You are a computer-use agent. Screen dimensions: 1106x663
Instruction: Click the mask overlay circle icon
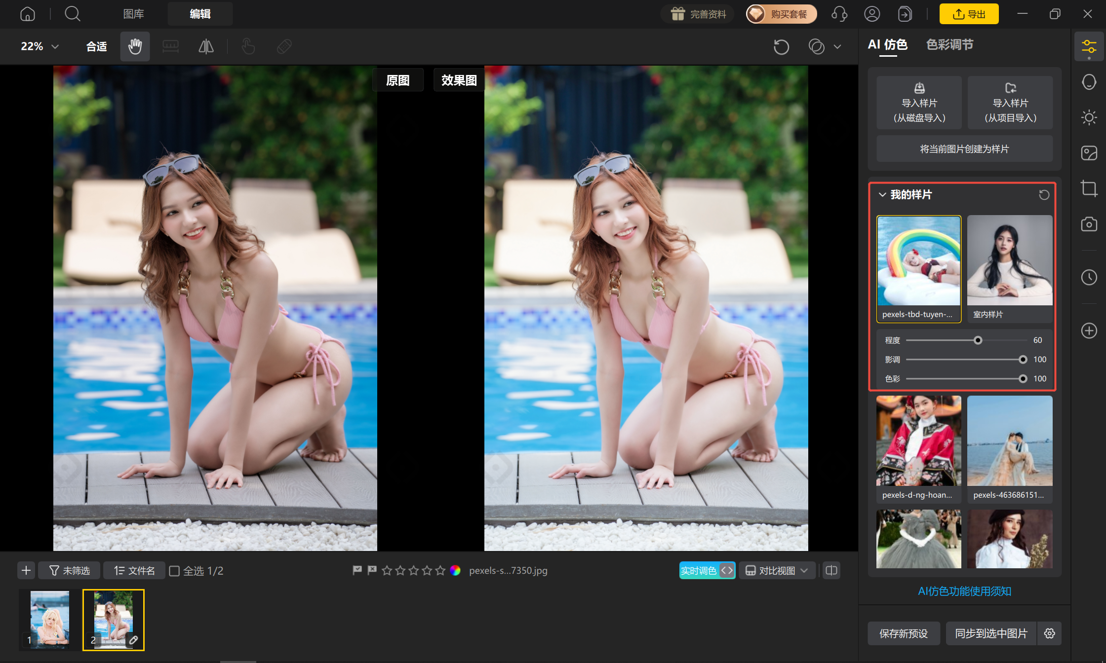pos(817,47)
